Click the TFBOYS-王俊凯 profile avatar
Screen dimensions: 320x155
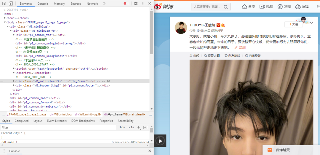(x=181, y=28)
